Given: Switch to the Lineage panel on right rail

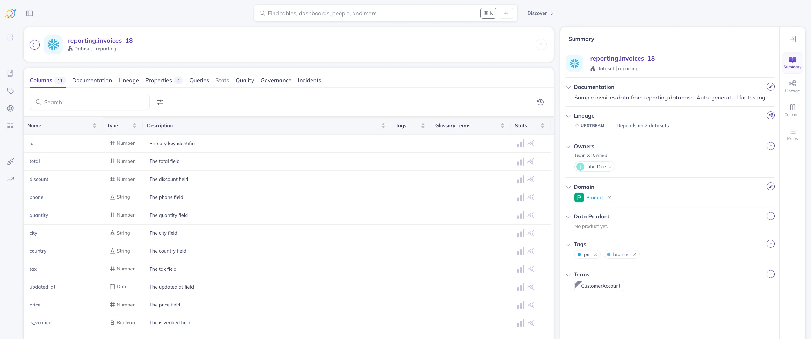Looking at the screenshot, I should coord(793,86).
